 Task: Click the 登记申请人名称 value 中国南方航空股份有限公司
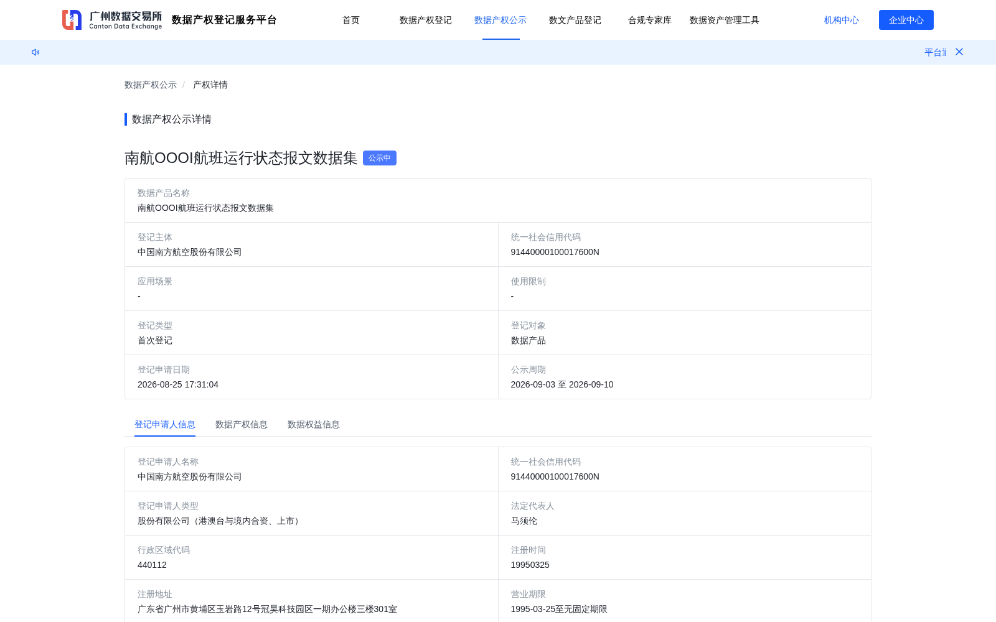(x=190, y=476)
